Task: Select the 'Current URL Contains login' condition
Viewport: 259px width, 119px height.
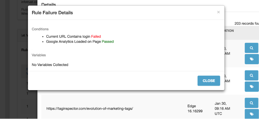Action: tap(68, 36)
